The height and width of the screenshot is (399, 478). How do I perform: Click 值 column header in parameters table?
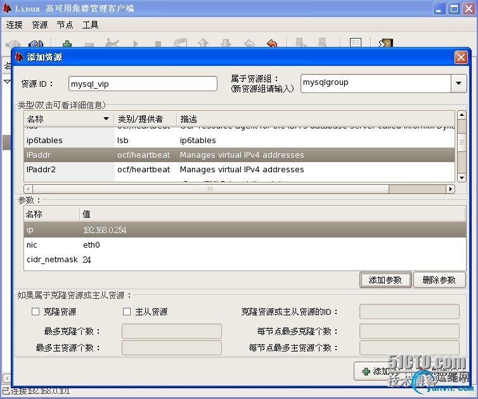point(273,214)
